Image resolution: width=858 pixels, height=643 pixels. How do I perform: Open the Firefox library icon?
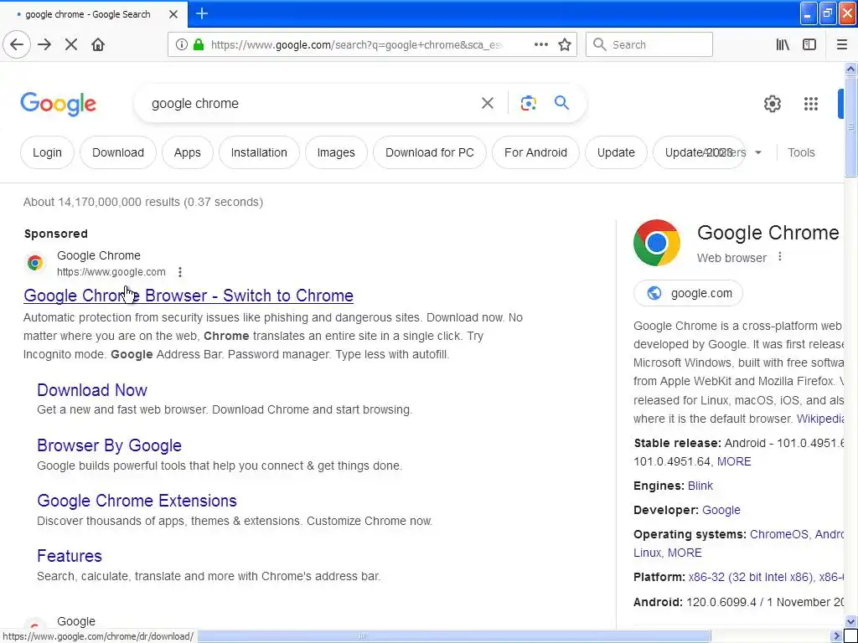[x=783, y=44]
